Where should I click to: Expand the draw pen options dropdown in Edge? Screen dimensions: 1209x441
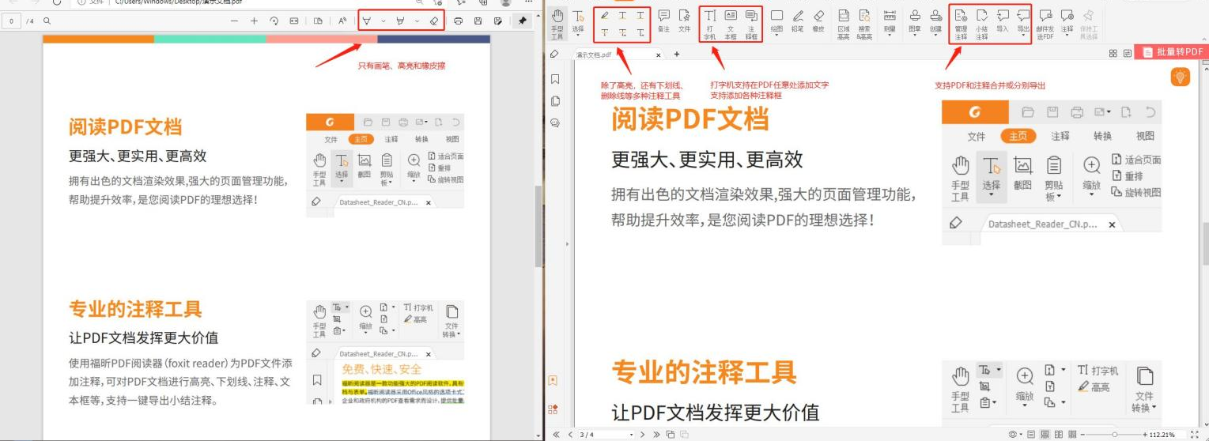tap(383, 21)
